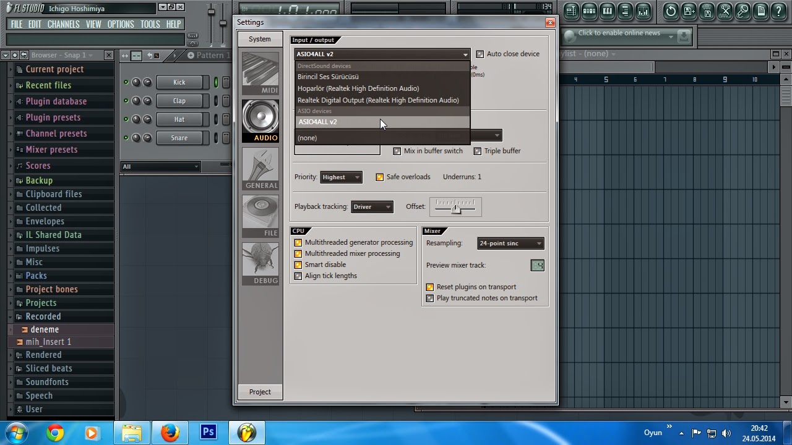Click the render audio file icon
Screen dimensions: 792x445
[x=707, y=11]
